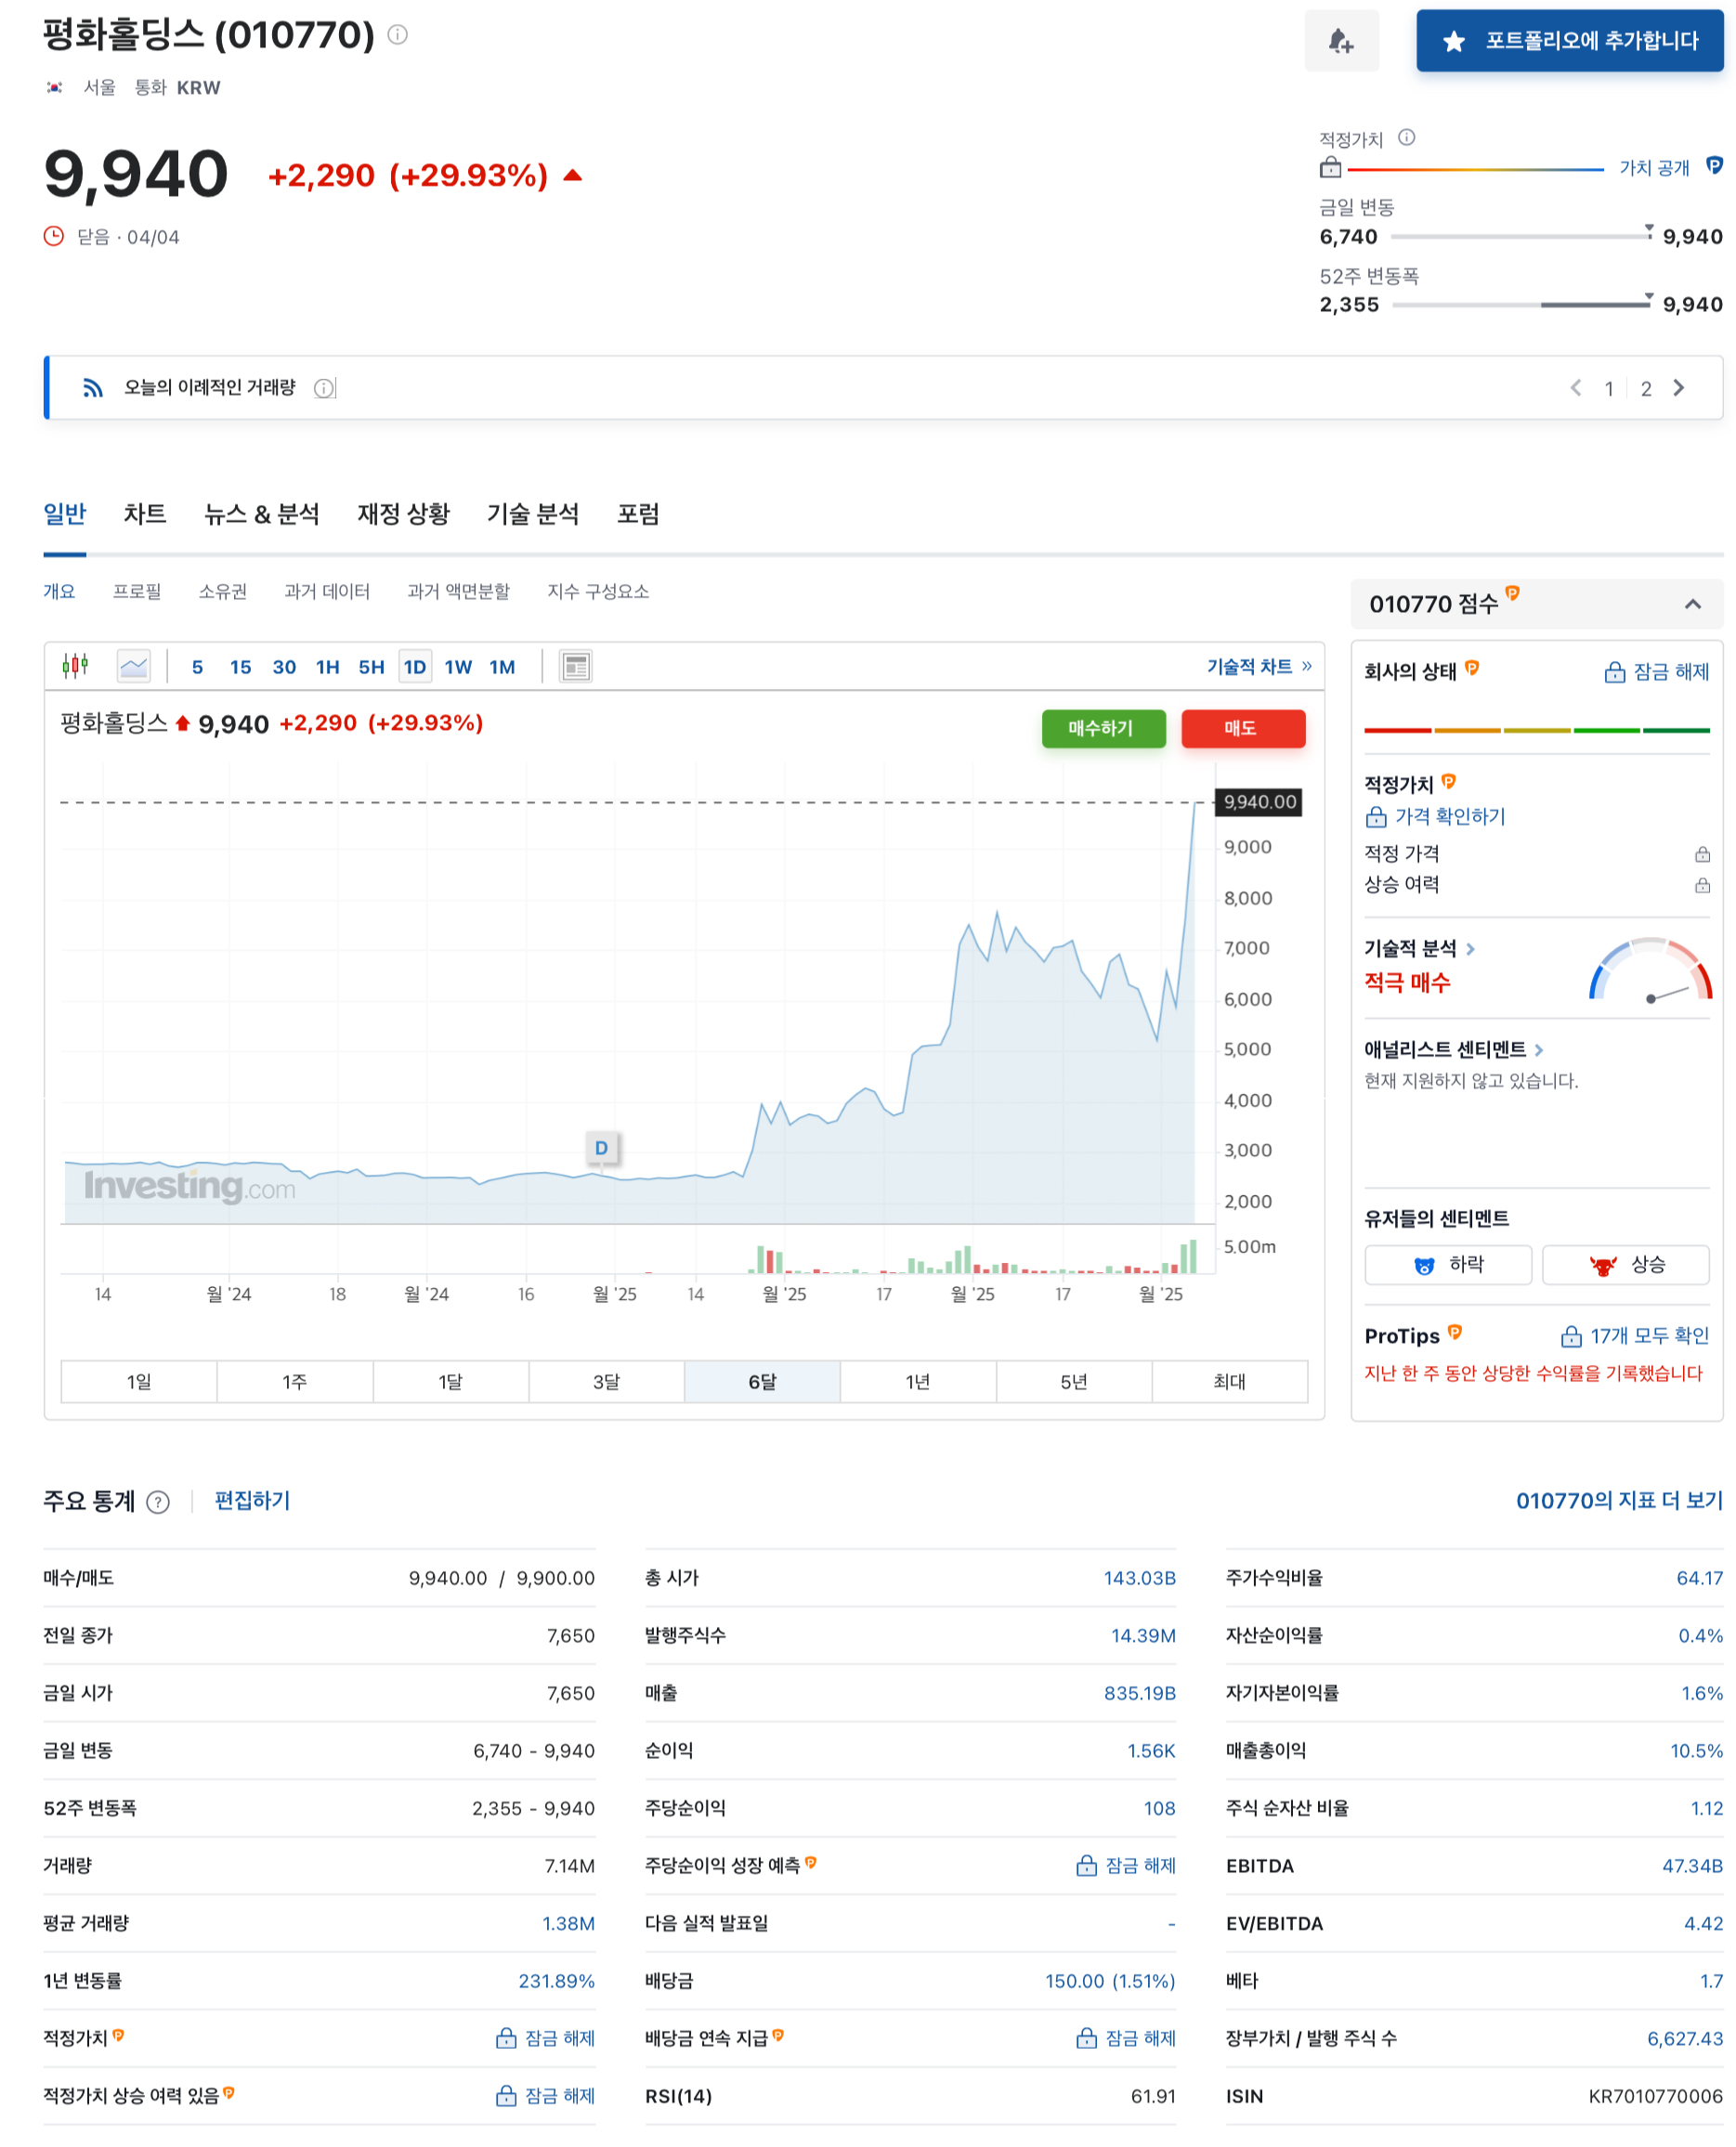The height and width of the screenshot is (2147, 1736).
Task: Open the chart news table icon
Action: tap(576, 667)
